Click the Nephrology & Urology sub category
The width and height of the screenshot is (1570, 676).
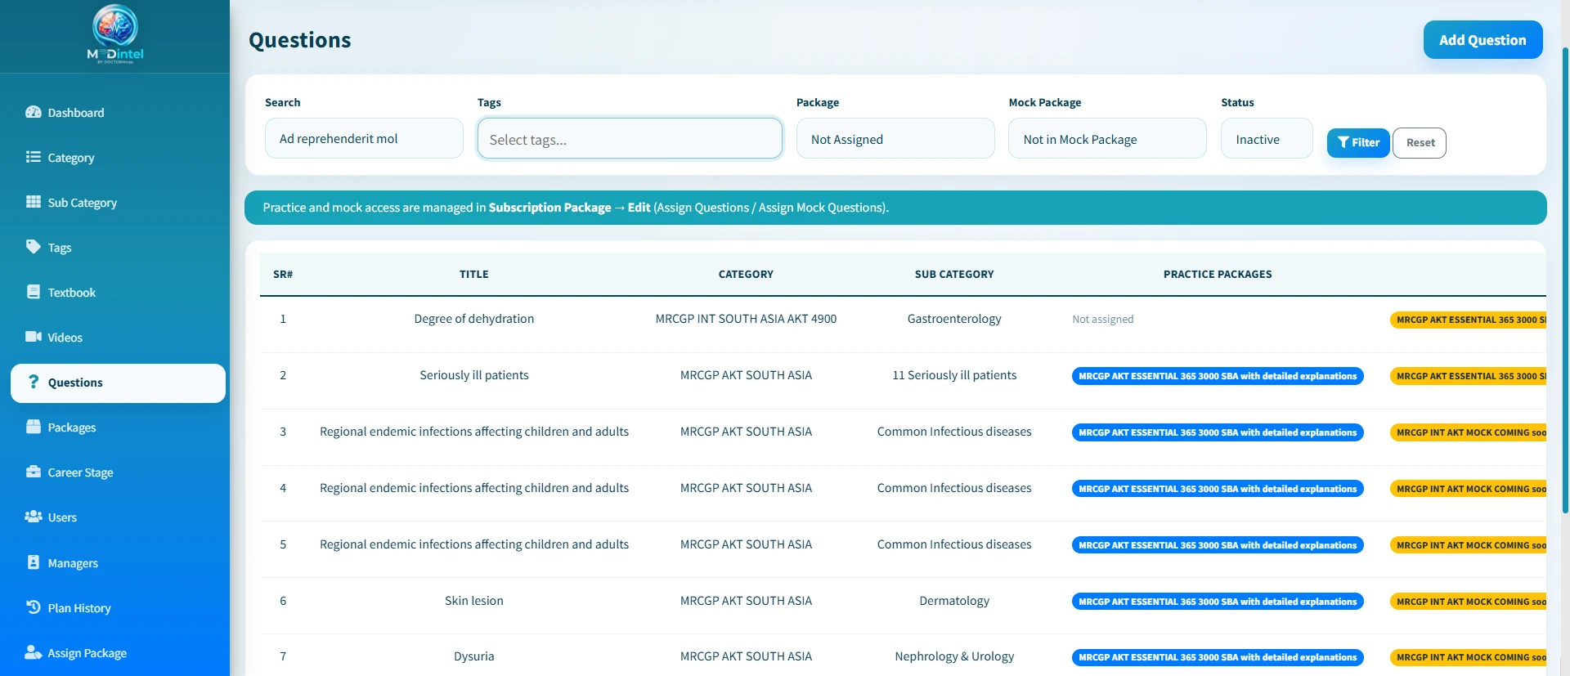[x=954, y=656]
